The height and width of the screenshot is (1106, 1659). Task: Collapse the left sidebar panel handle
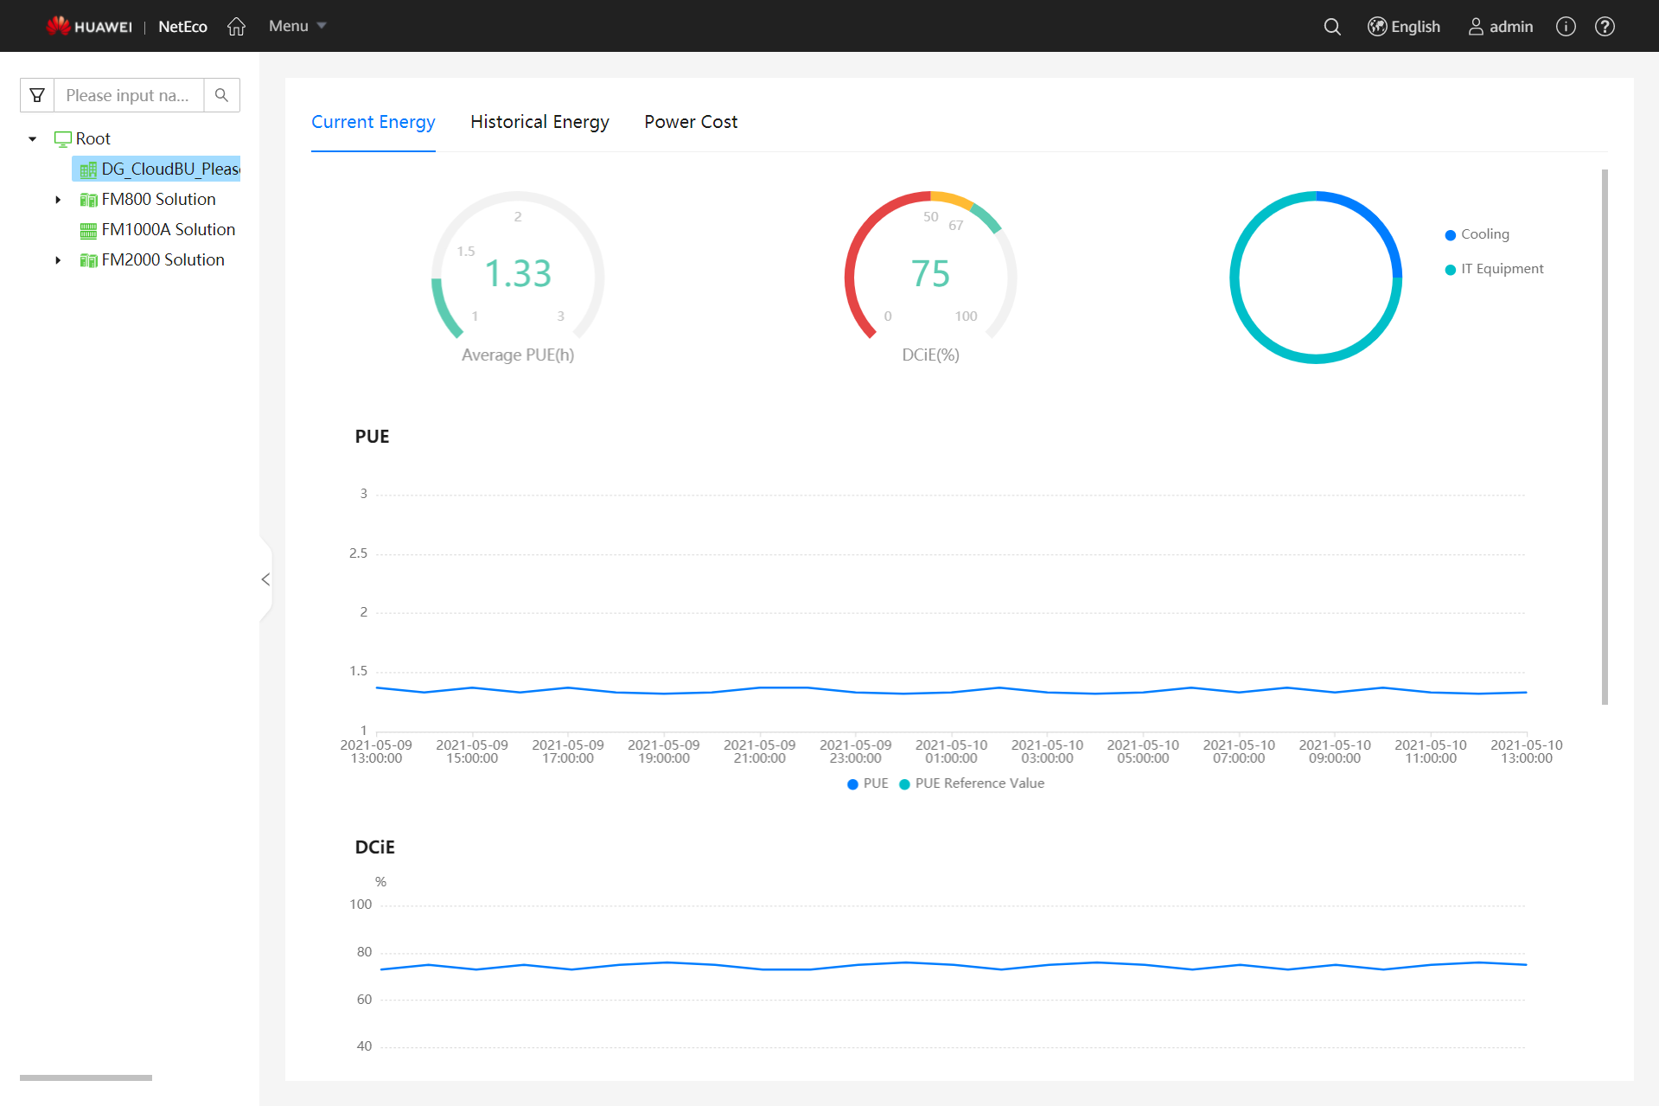(x=265, y=579)
